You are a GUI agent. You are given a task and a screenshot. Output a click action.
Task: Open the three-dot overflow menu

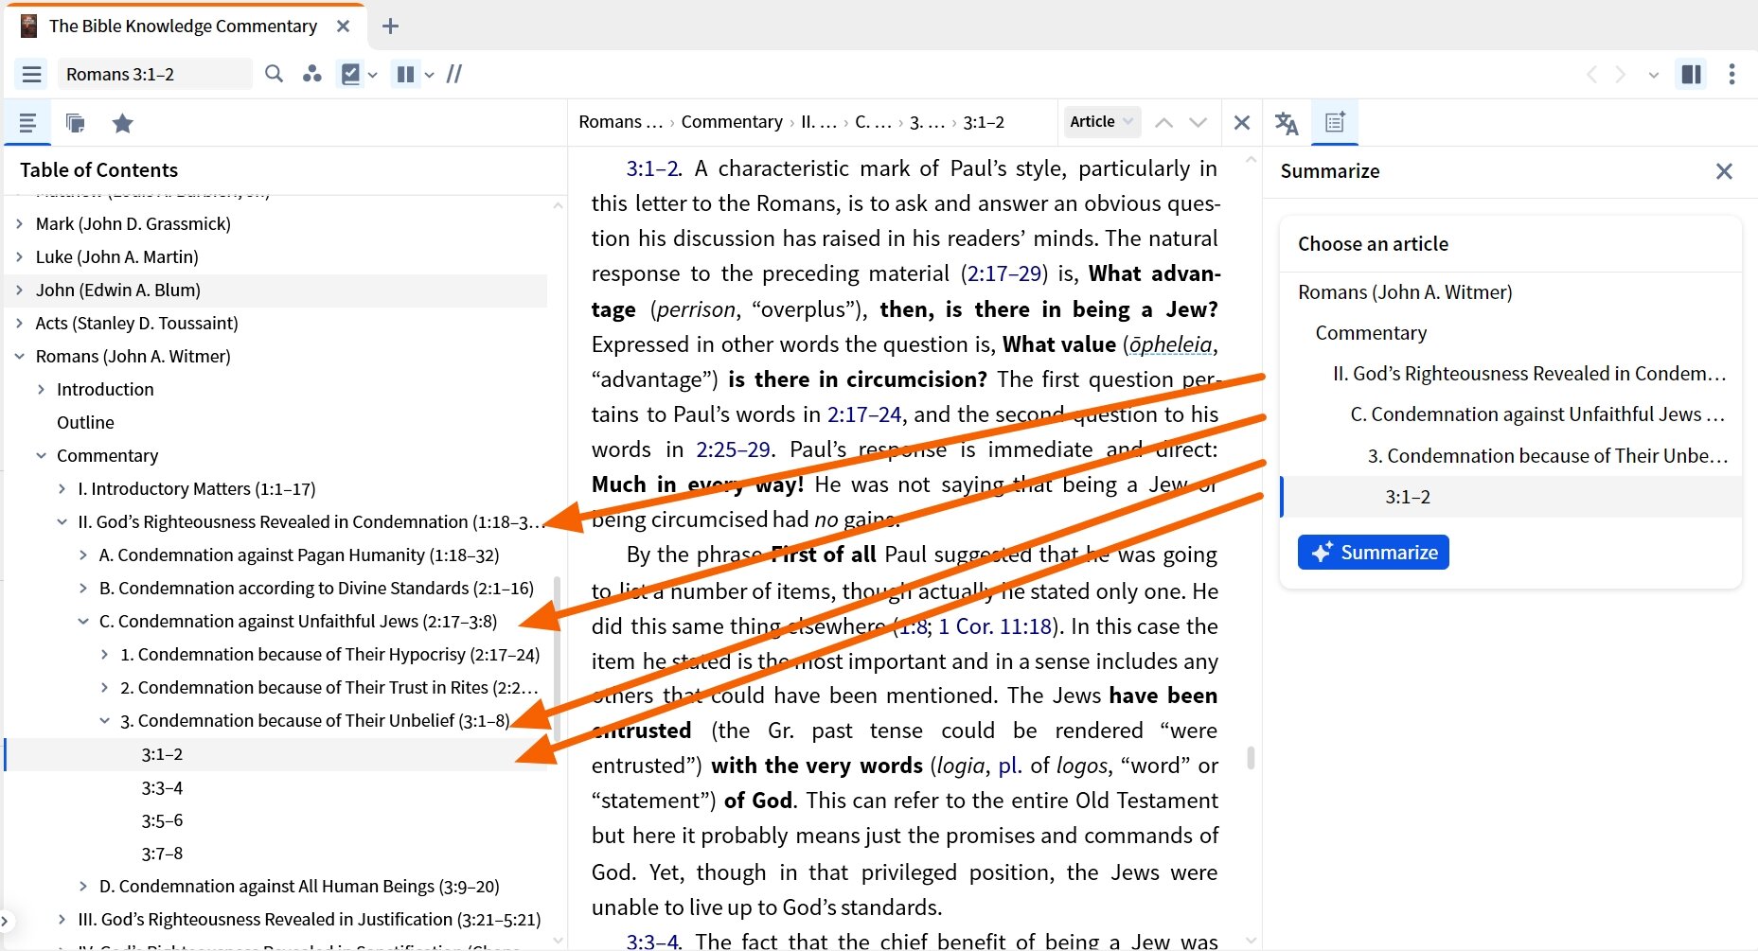click(x=1731, y=74)
